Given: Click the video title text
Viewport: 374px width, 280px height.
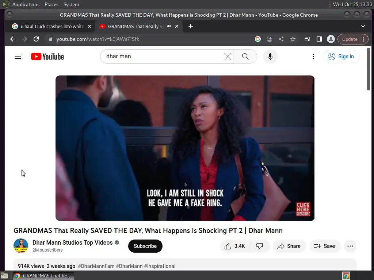Looking at the screenshot, I should click(x=148, y=230).
